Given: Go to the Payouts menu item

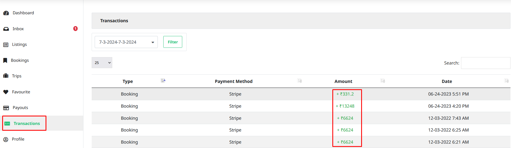Looking at the screenshot, I should pyautogui.click(x=20, y=108).
